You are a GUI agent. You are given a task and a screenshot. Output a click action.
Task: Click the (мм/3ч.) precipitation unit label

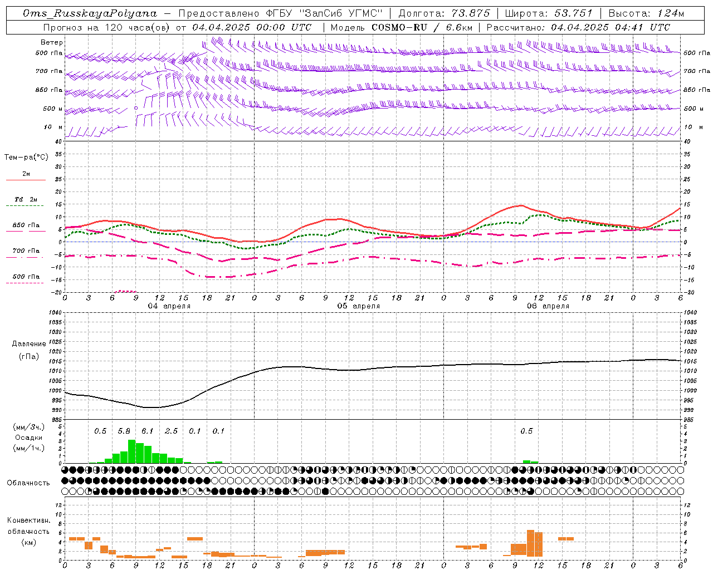[29, 427]
